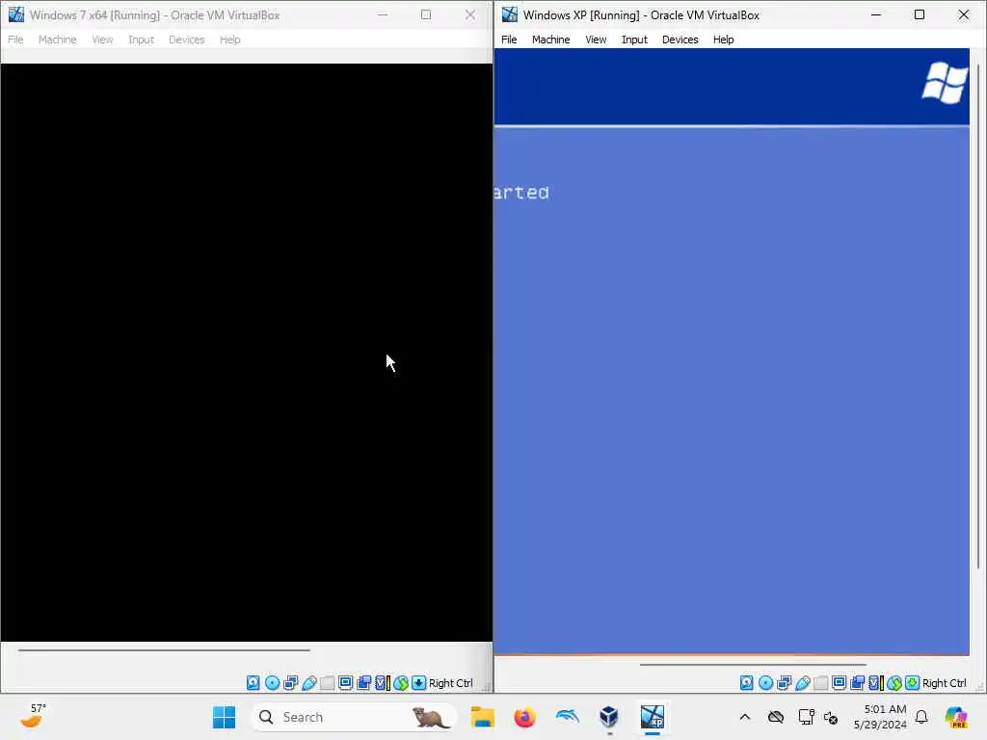Launch Firefox from the taskbar
This screenshot has width=987, height=740.
coord(525,717)
